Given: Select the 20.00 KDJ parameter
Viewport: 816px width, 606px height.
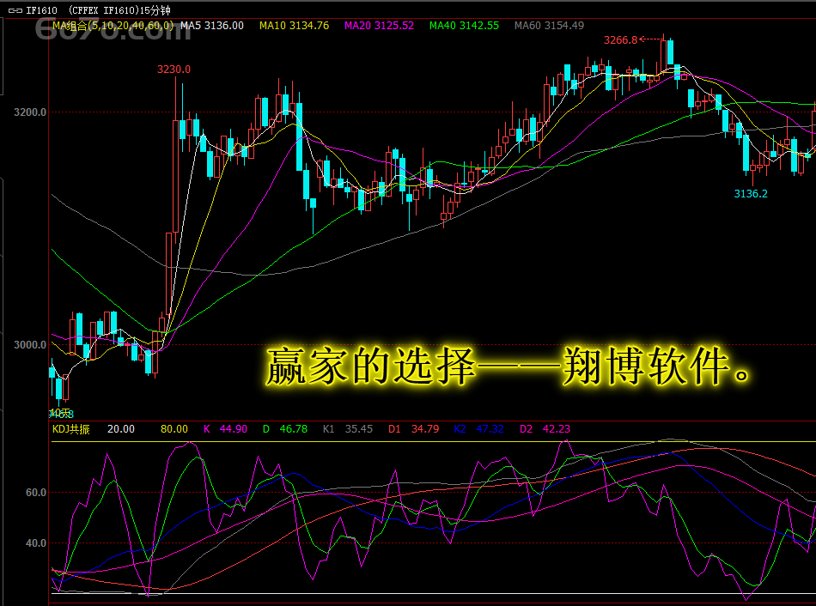Looking at the screenshot, I should [121, 429].
